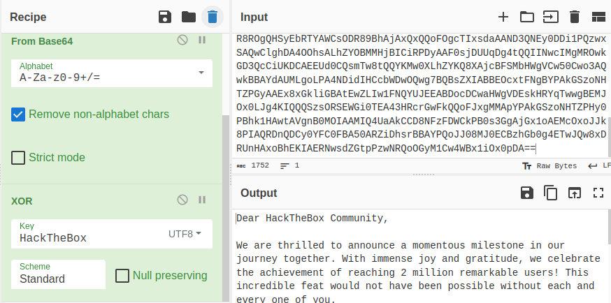Disable the XOR operation
Screen dimensions: 611x303
tap(182, 200)
